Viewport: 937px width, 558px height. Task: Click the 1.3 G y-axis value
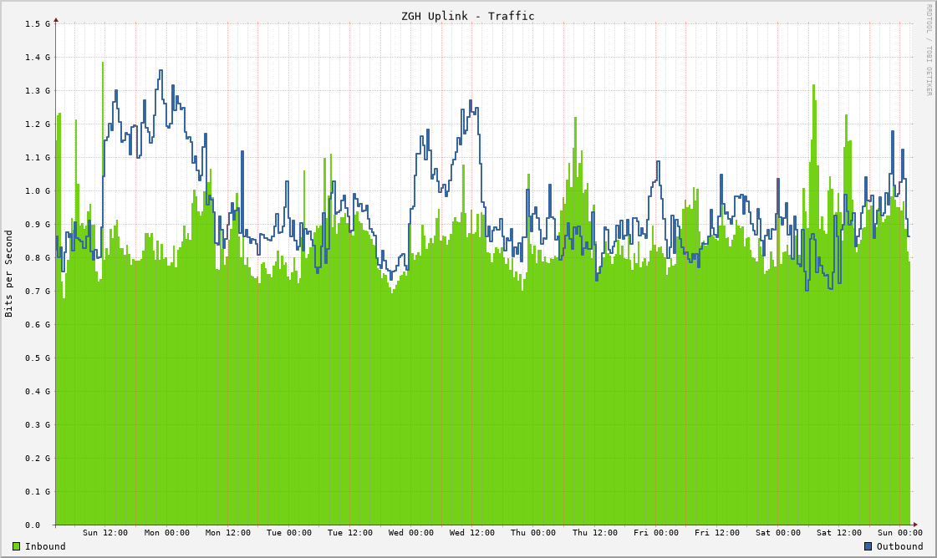38,91
